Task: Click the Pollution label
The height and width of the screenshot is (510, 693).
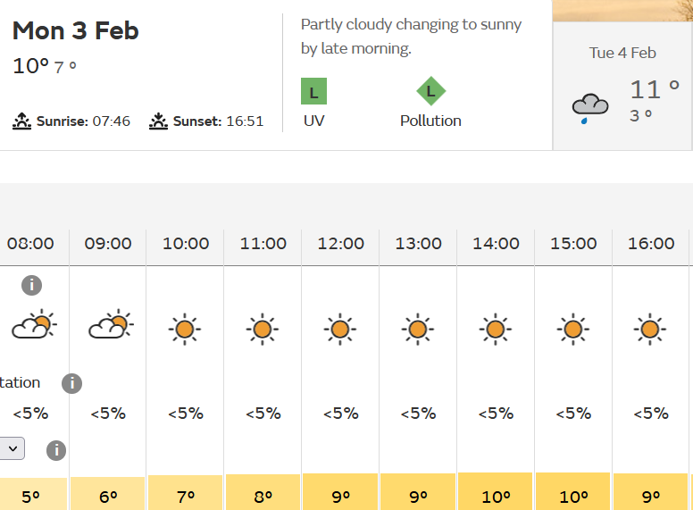Action: point(430,121)
